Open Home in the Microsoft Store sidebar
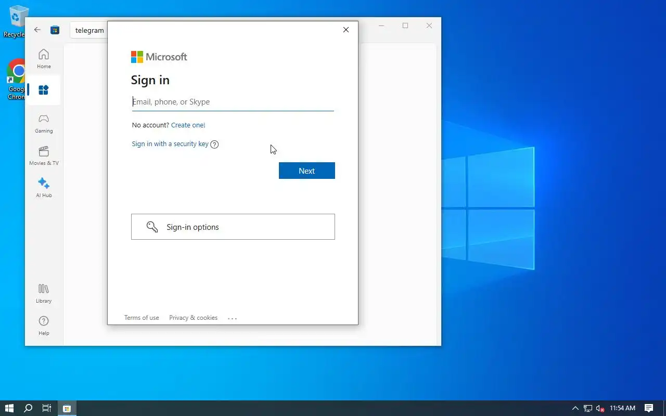This screenshot has height=416, width=666. pos(44,59)
